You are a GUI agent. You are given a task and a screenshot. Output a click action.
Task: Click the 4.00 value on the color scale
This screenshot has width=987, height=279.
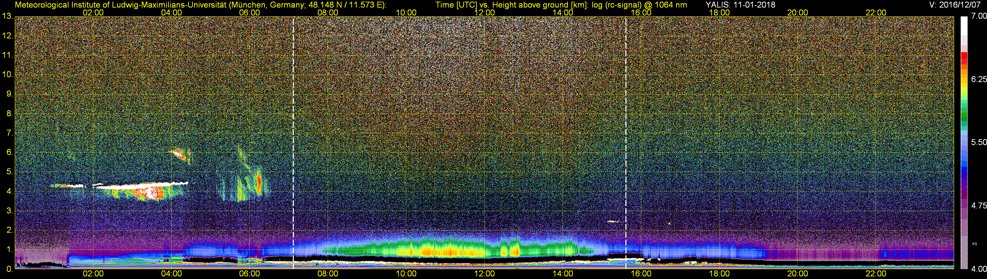click(x=978, y=269)
